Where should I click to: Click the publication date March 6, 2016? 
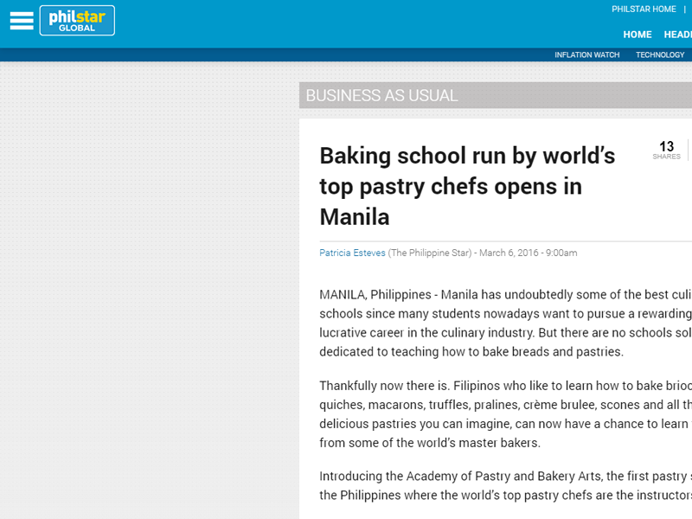pyautogui.click(x=509, y=253)
